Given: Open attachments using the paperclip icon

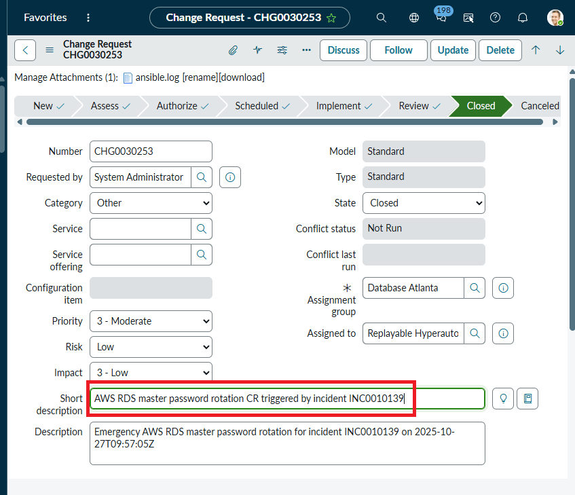Looking at the screenshot, I should click(x=233, y=50).
